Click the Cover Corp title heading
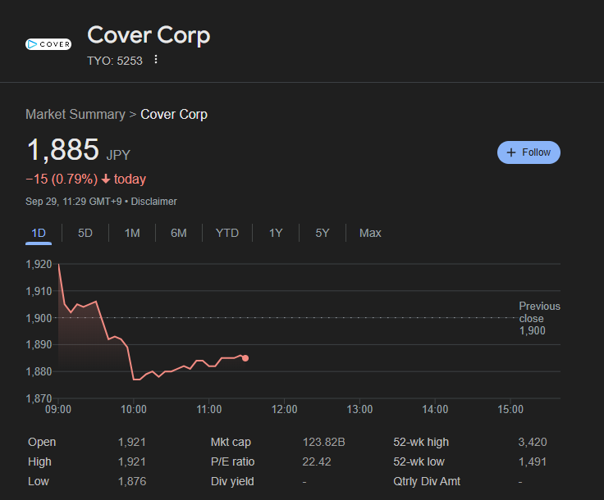This screenshot has height=500, width=604. pos(149,35)
